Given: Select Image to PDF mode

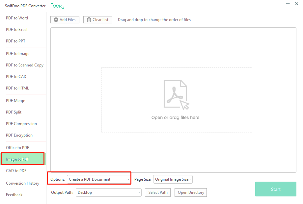Looking at the screenshot, I should 23,159.
